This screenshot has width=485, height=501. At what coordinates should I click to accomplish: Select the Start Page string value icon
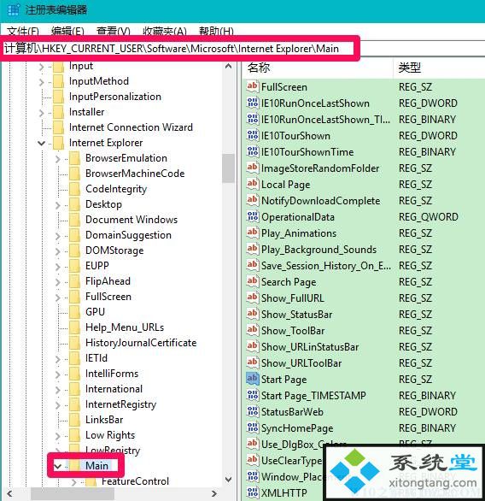pyautogui.click(x=252, y=379)
